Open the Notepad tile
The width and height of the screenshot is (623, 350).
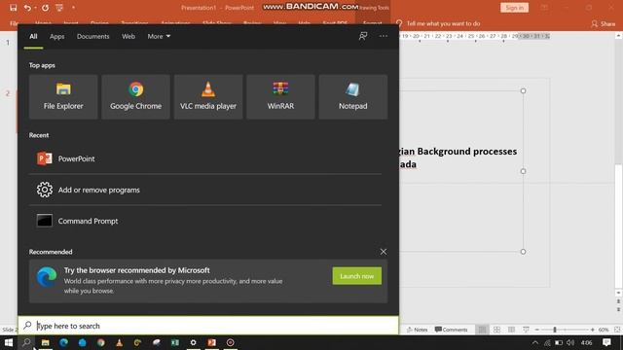click(352, 96)
